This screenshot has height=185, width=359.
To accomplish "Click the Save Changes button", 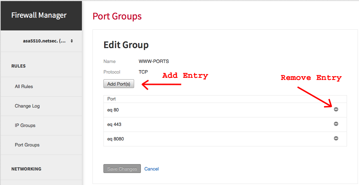I will point(122,169).
